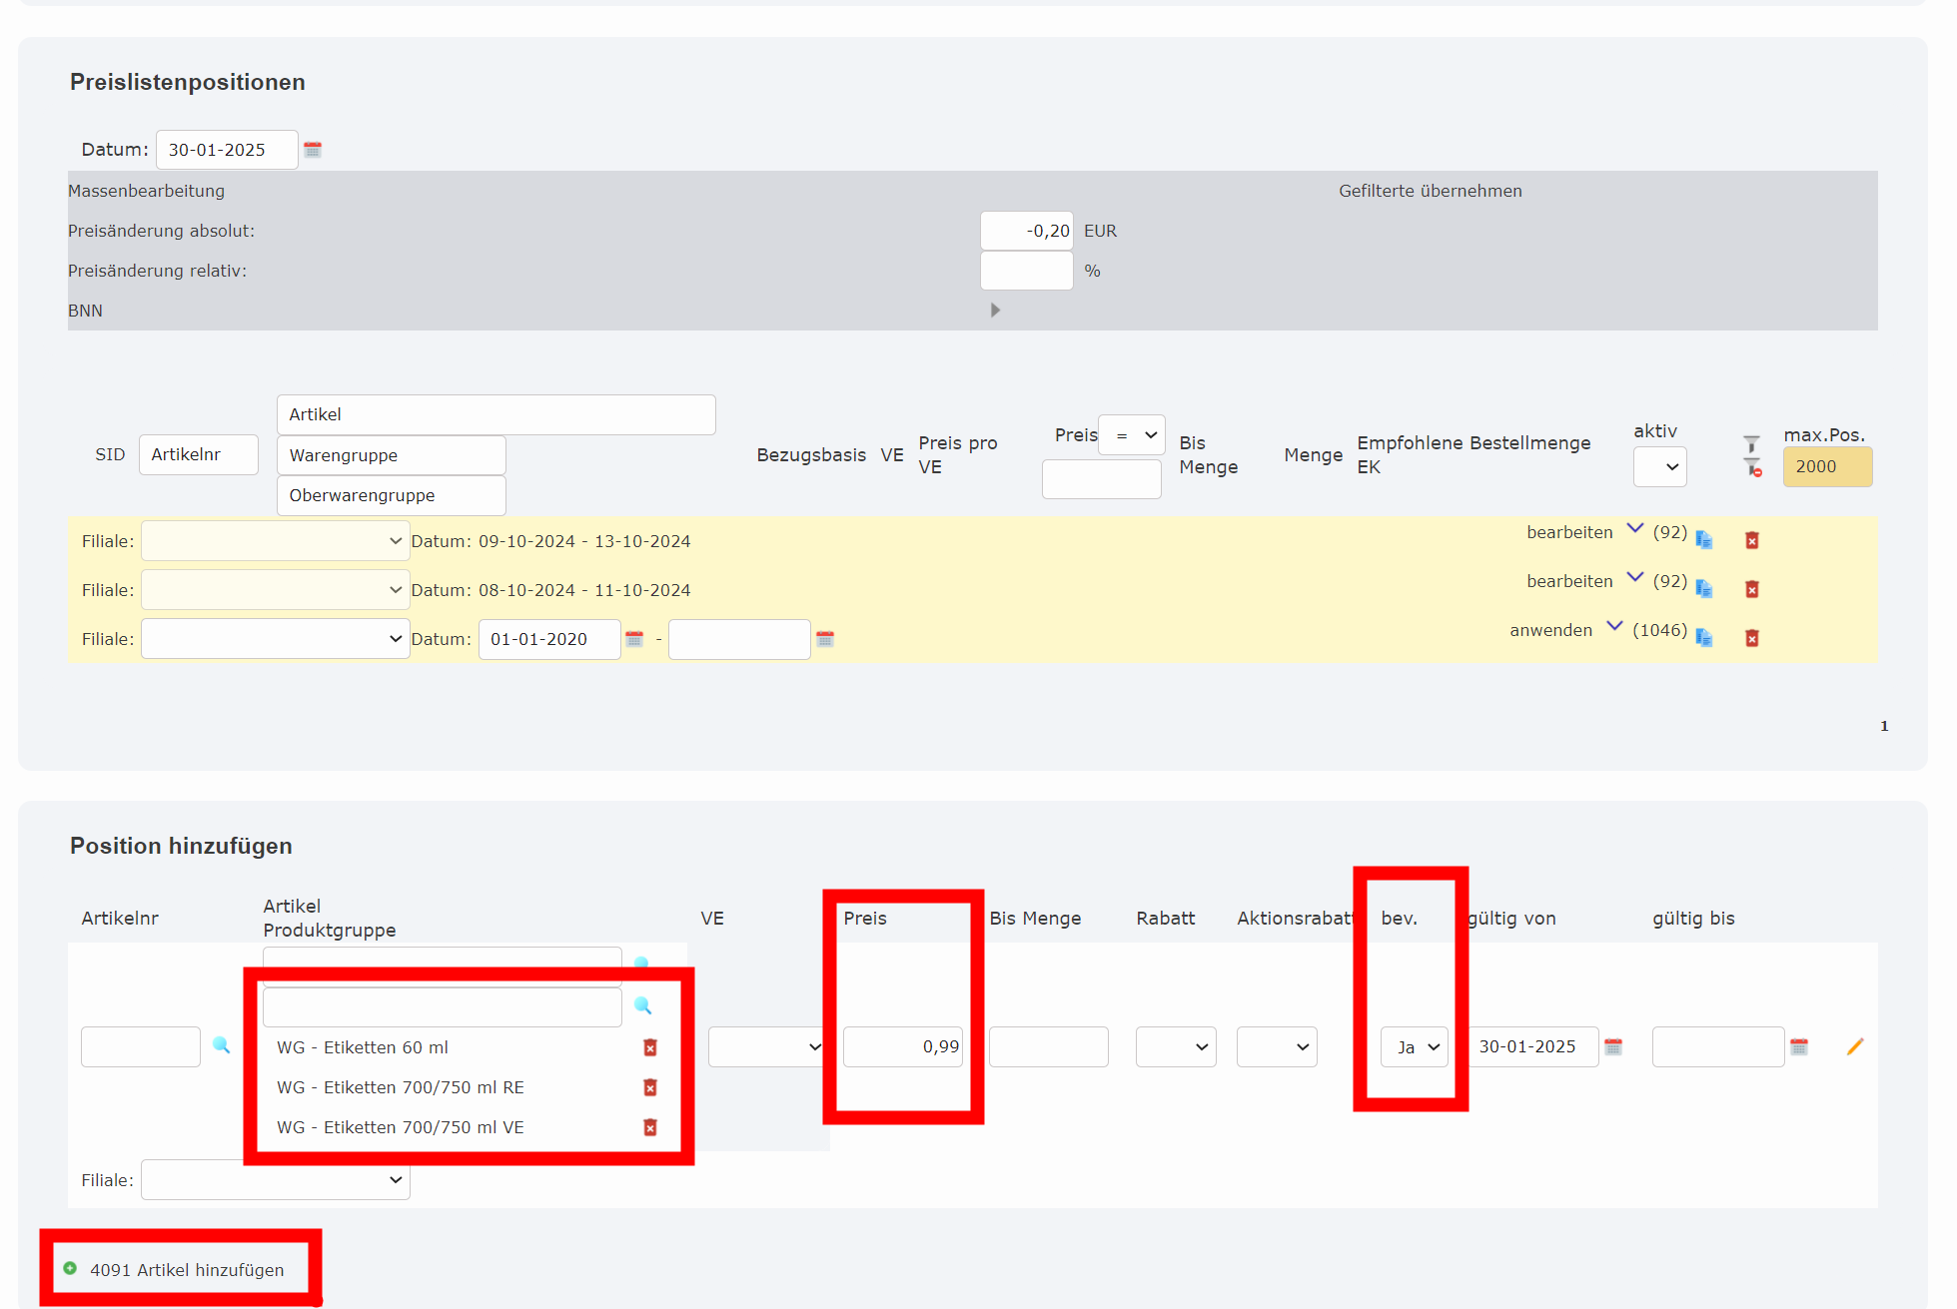Click the orange pencil edit icon
The image size is (1957, 1309).
click(1855, 1046)
